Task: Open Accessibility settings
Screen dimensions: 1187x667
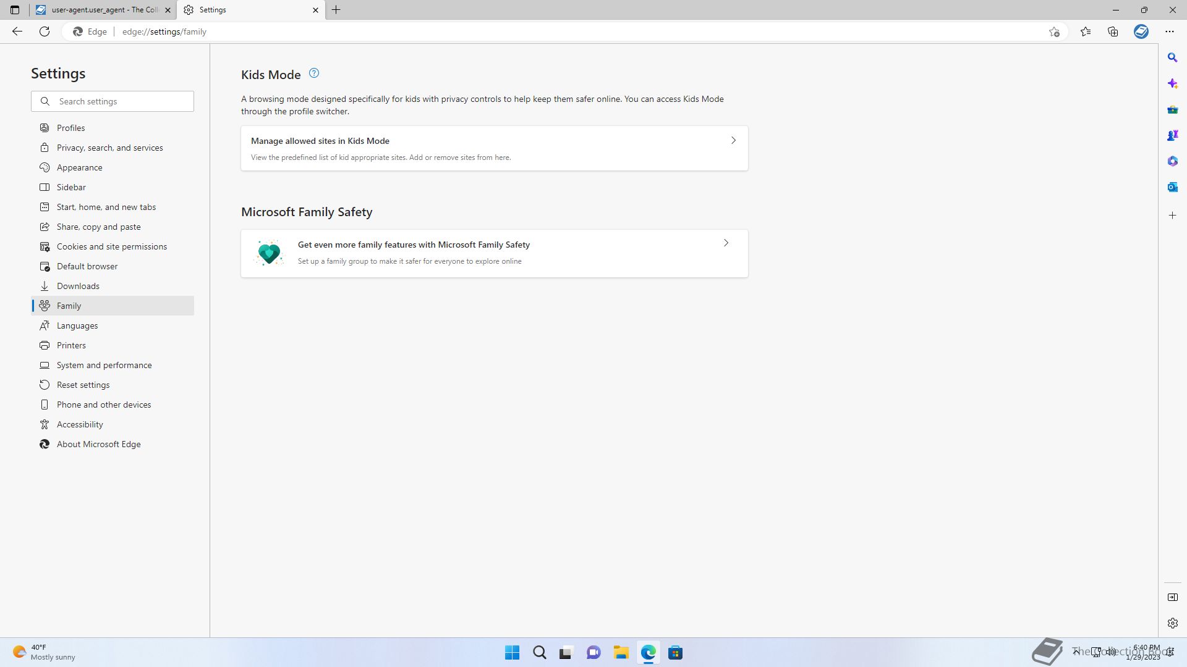Action: (113, 424)
